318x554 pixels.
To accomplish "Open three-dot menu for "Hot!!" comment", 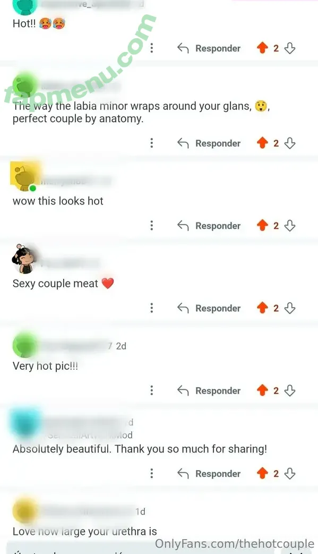I will coord(152,48).
